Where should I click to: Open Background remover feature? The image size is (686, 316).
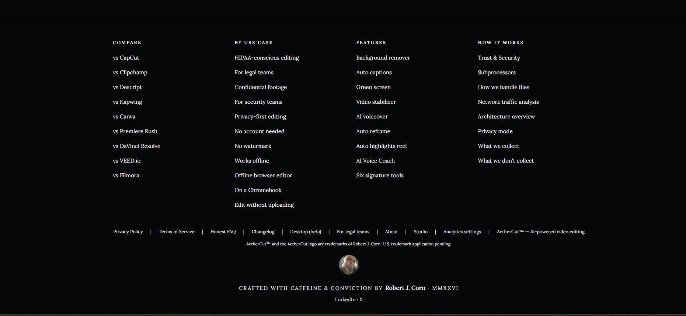tap(383, 58)
